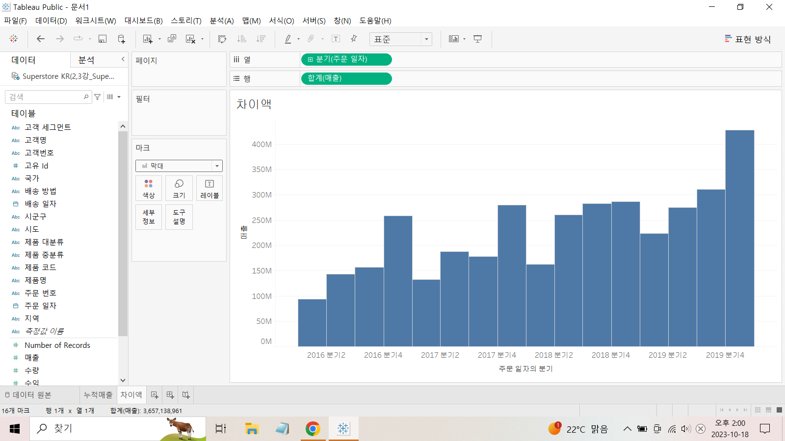Click the Show sheet sorter grid icon

758,410
